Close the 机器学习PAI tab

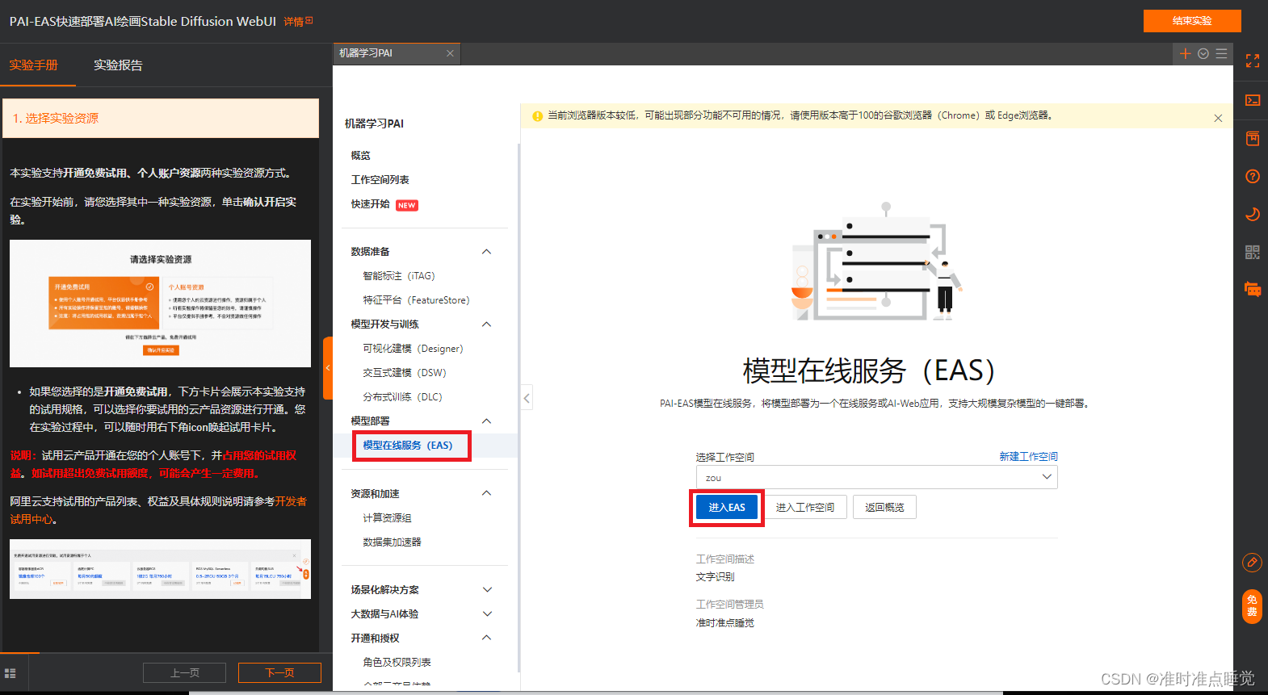click(x=450, y=53)
